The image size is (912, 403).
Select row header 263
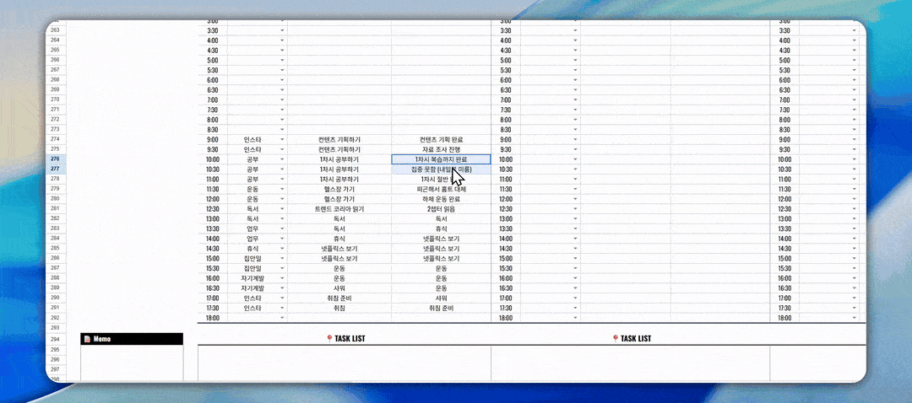(x=56, y=30)
